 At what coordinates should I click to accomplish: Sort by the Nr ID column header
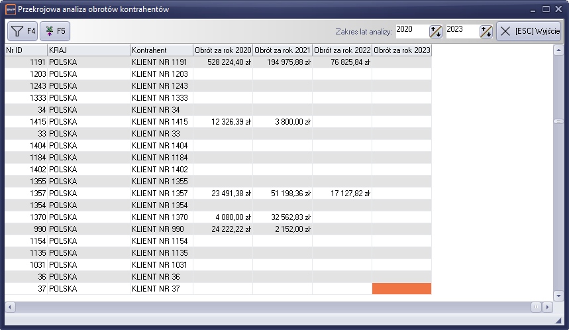(25, 50)
